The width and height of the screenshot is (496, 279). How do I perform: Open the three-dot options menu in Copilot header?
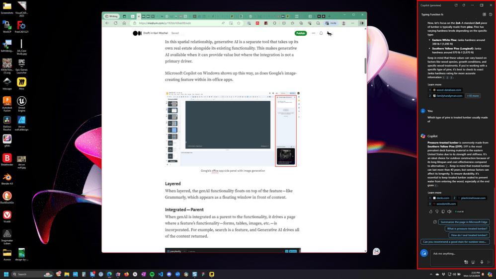(472, 5)
